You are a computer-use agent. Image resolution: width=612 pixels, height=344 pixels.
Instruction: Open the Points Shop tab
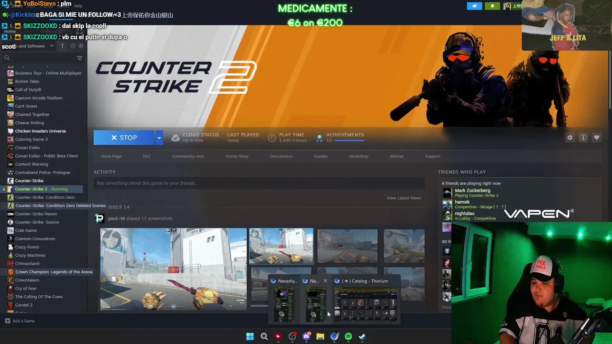(237, 156)
